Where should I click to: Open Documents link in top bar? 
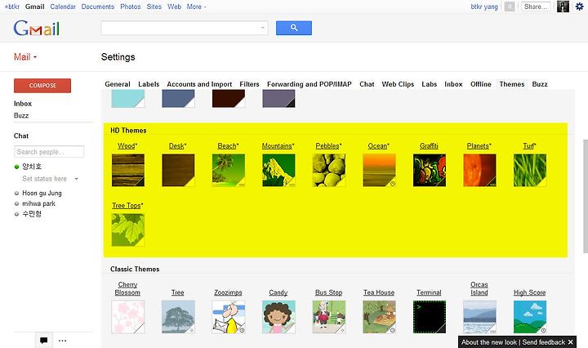pyautogui.click(x=97, y=7)
